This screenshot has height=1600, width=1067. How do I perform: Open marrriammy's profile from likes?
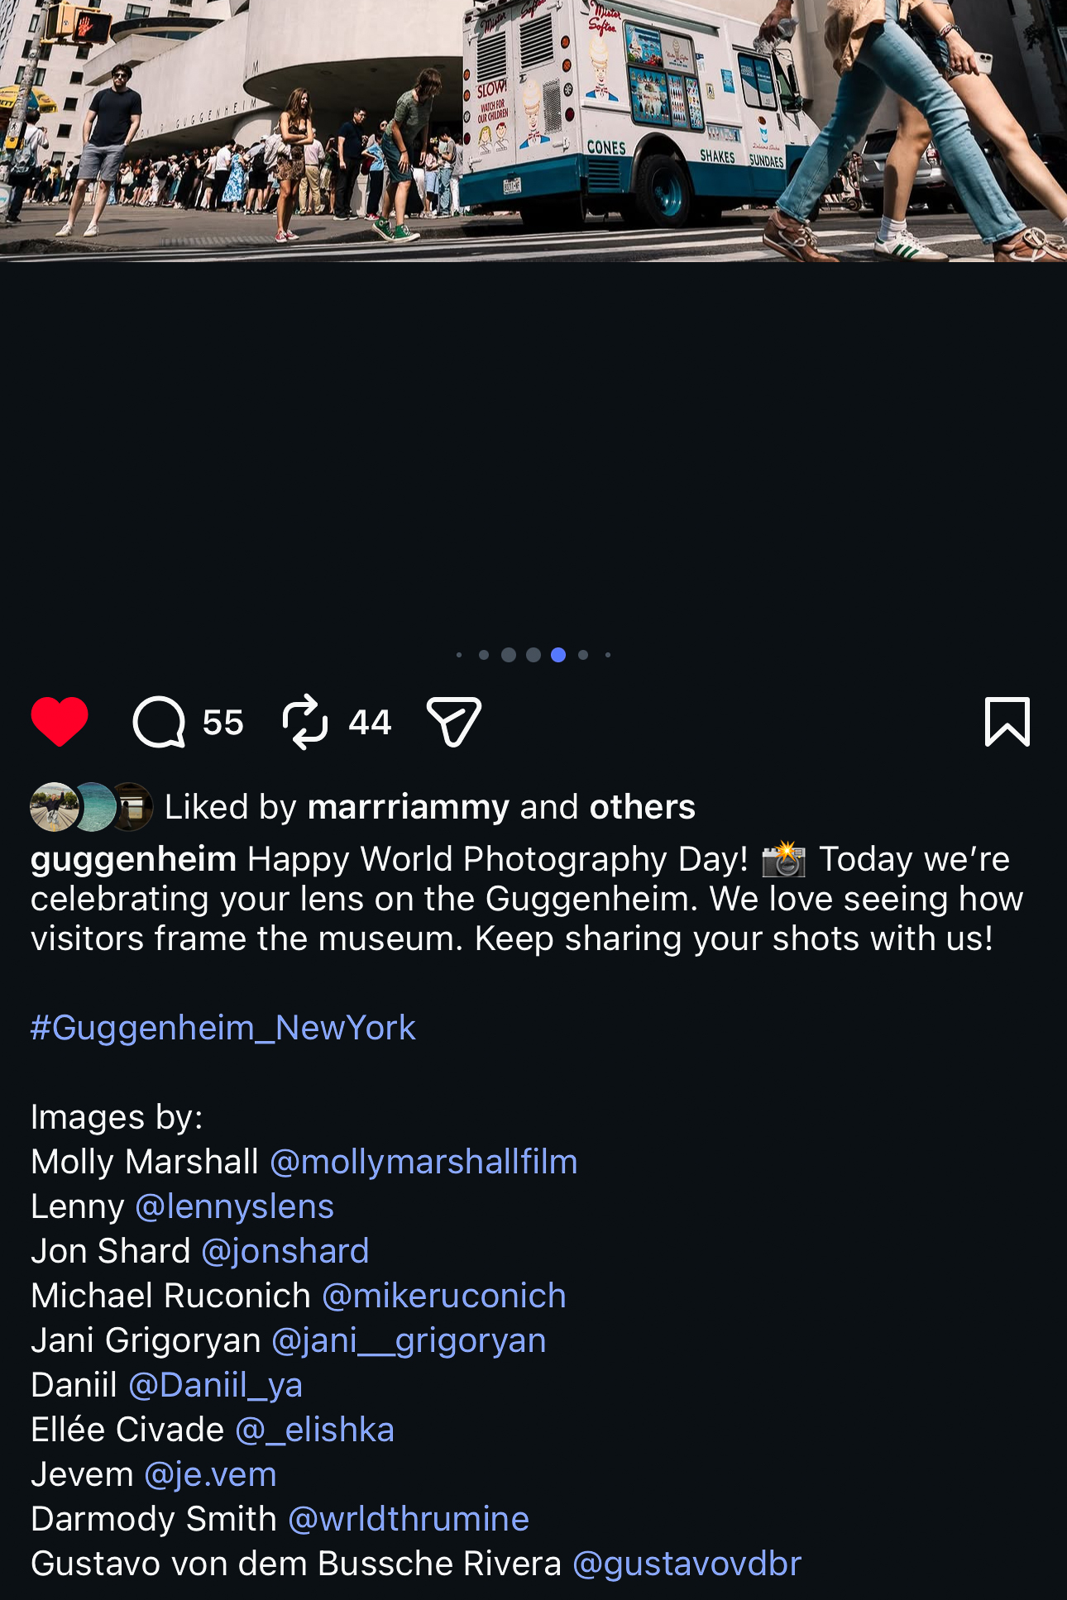click(409, 807)
